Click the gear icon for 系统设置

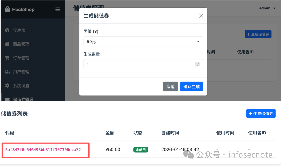(x=8, y=85)
